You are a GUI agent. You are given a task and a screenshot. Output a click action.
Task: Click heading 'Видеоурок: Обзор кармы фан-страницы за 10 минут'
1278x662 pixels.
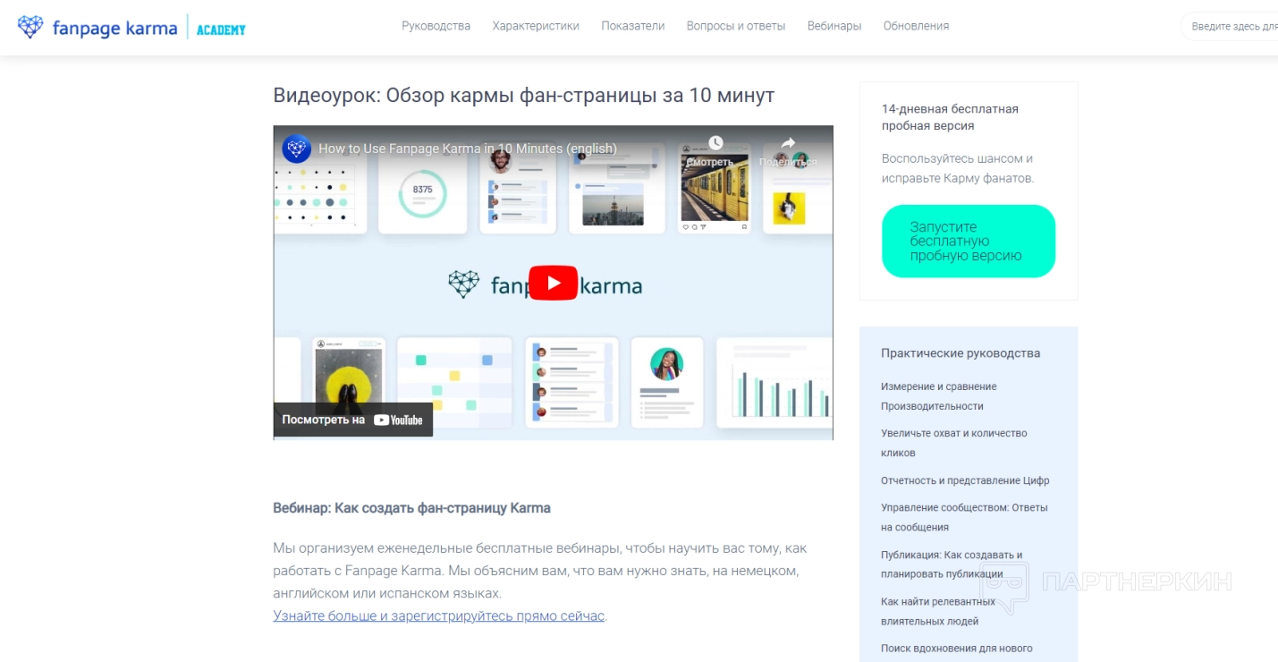pyautogui.click(x=524, y=95)
